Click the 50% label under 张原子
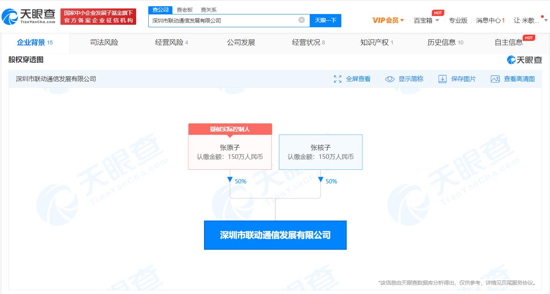This screenshot has width=550, height=294. pos(241,181)
